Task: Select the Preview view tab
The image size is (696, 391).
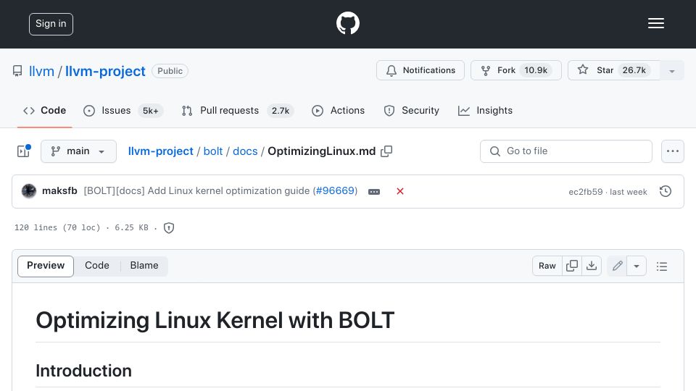Action: click(46, 266)
